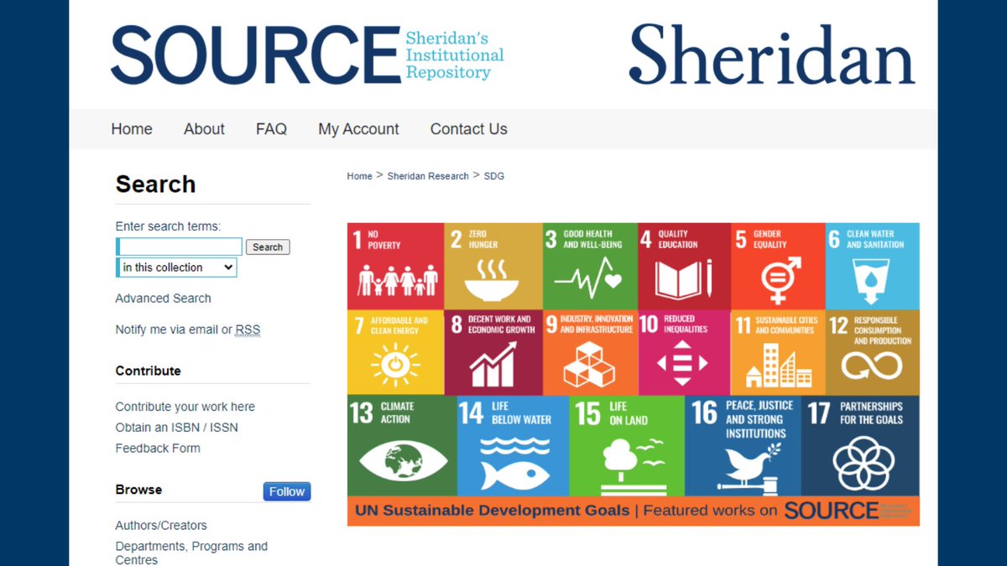
Task: Browse by Authors/Creators link
Action: tap(161, 526)
